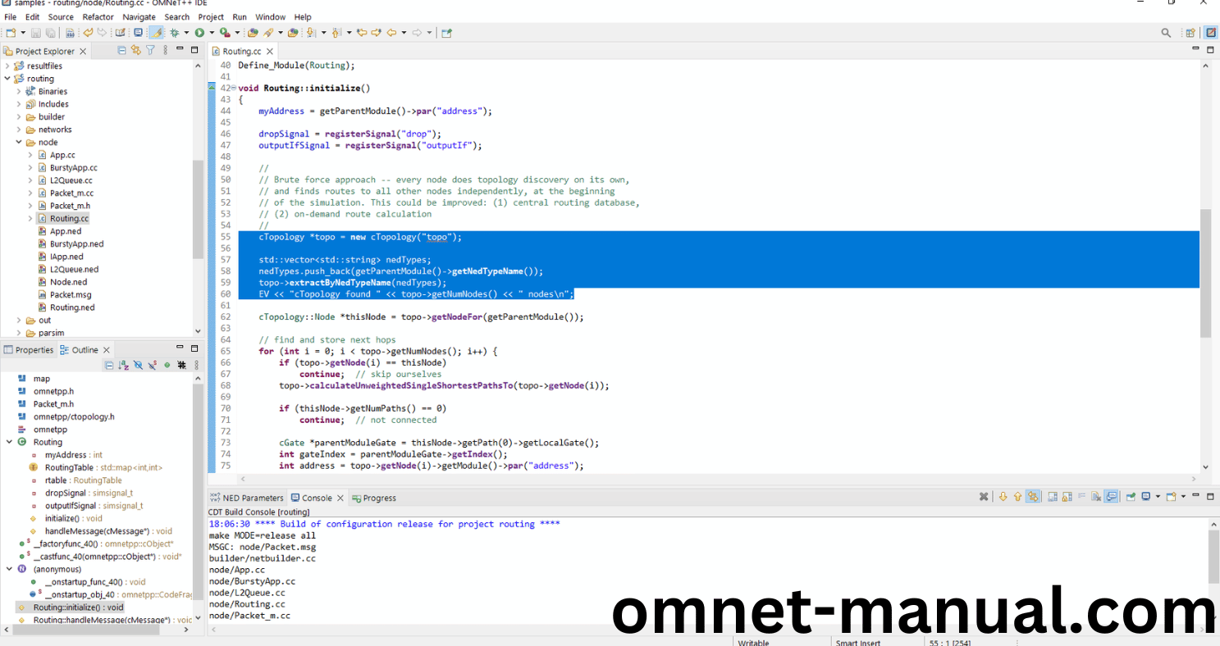This screenshot has height=646, width=1220.
Task: Toggle Link with Editor in Project Explorer
Action: (x=136, y=51)
